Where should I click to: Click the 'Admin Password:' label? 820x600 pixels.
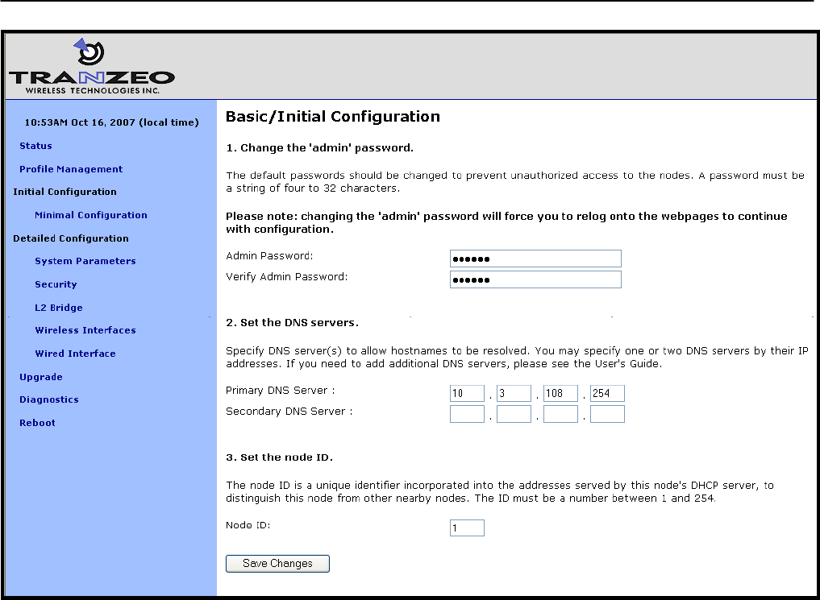(x=269, y=256)
